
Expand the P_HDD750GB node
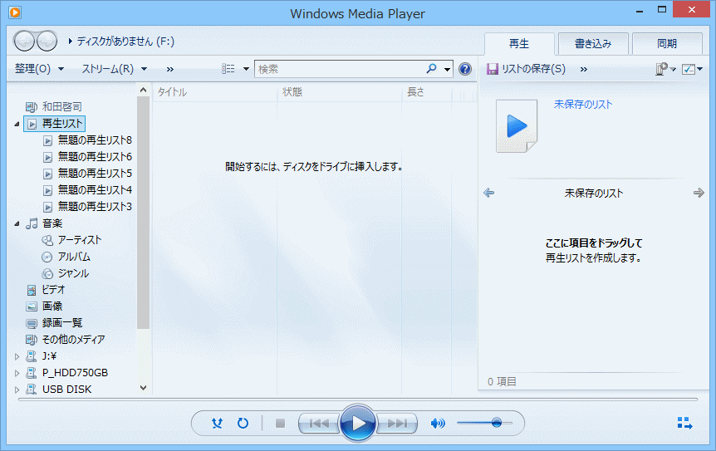tap(17, 374)
